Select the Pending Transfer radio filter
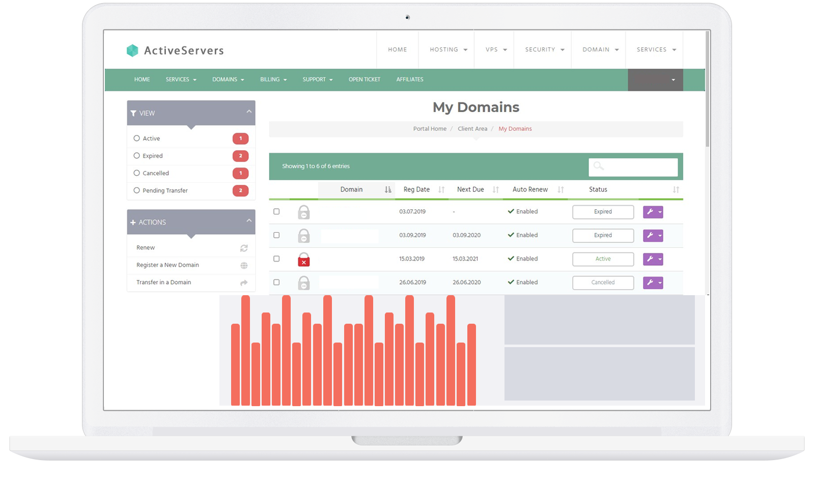Viewport: 813px width, 483px height. click(136, 190)
